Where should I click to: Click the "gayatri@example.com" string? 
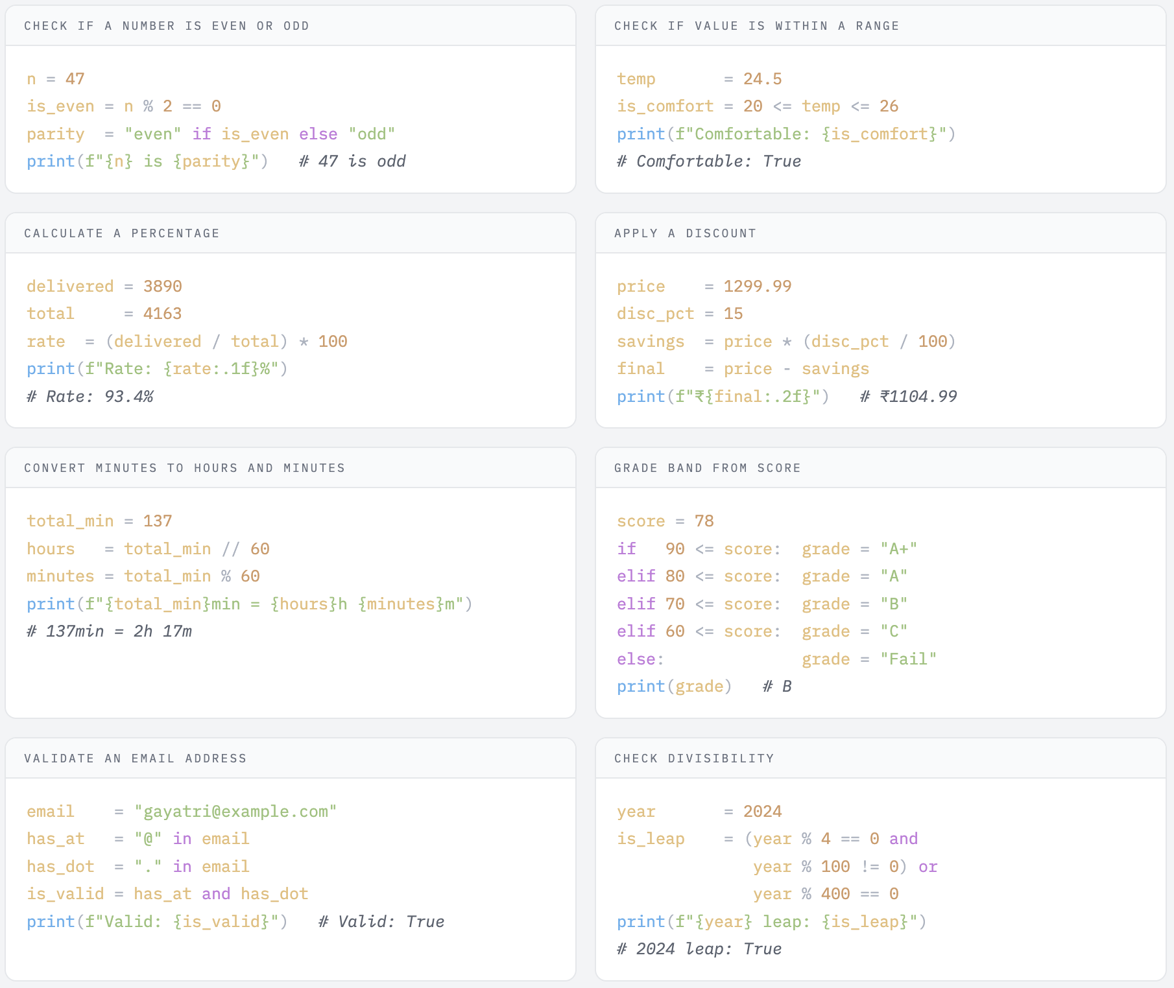click(235, 812)
